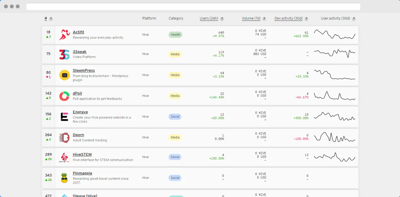Click dPoll's +144.44% users change
Screen dimensions: 400x197
pyautogui.click(x=217, y=97)
